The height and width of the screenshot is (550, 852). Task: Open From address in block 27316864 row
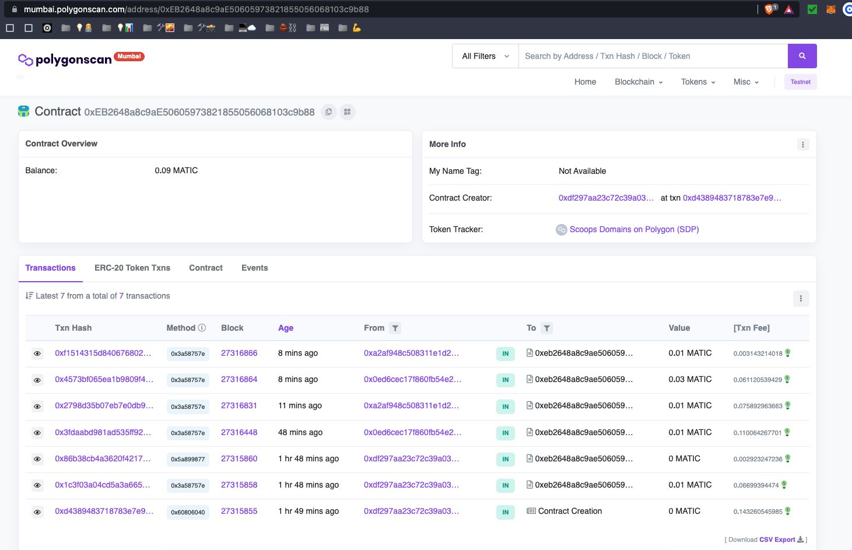(412, 379)
